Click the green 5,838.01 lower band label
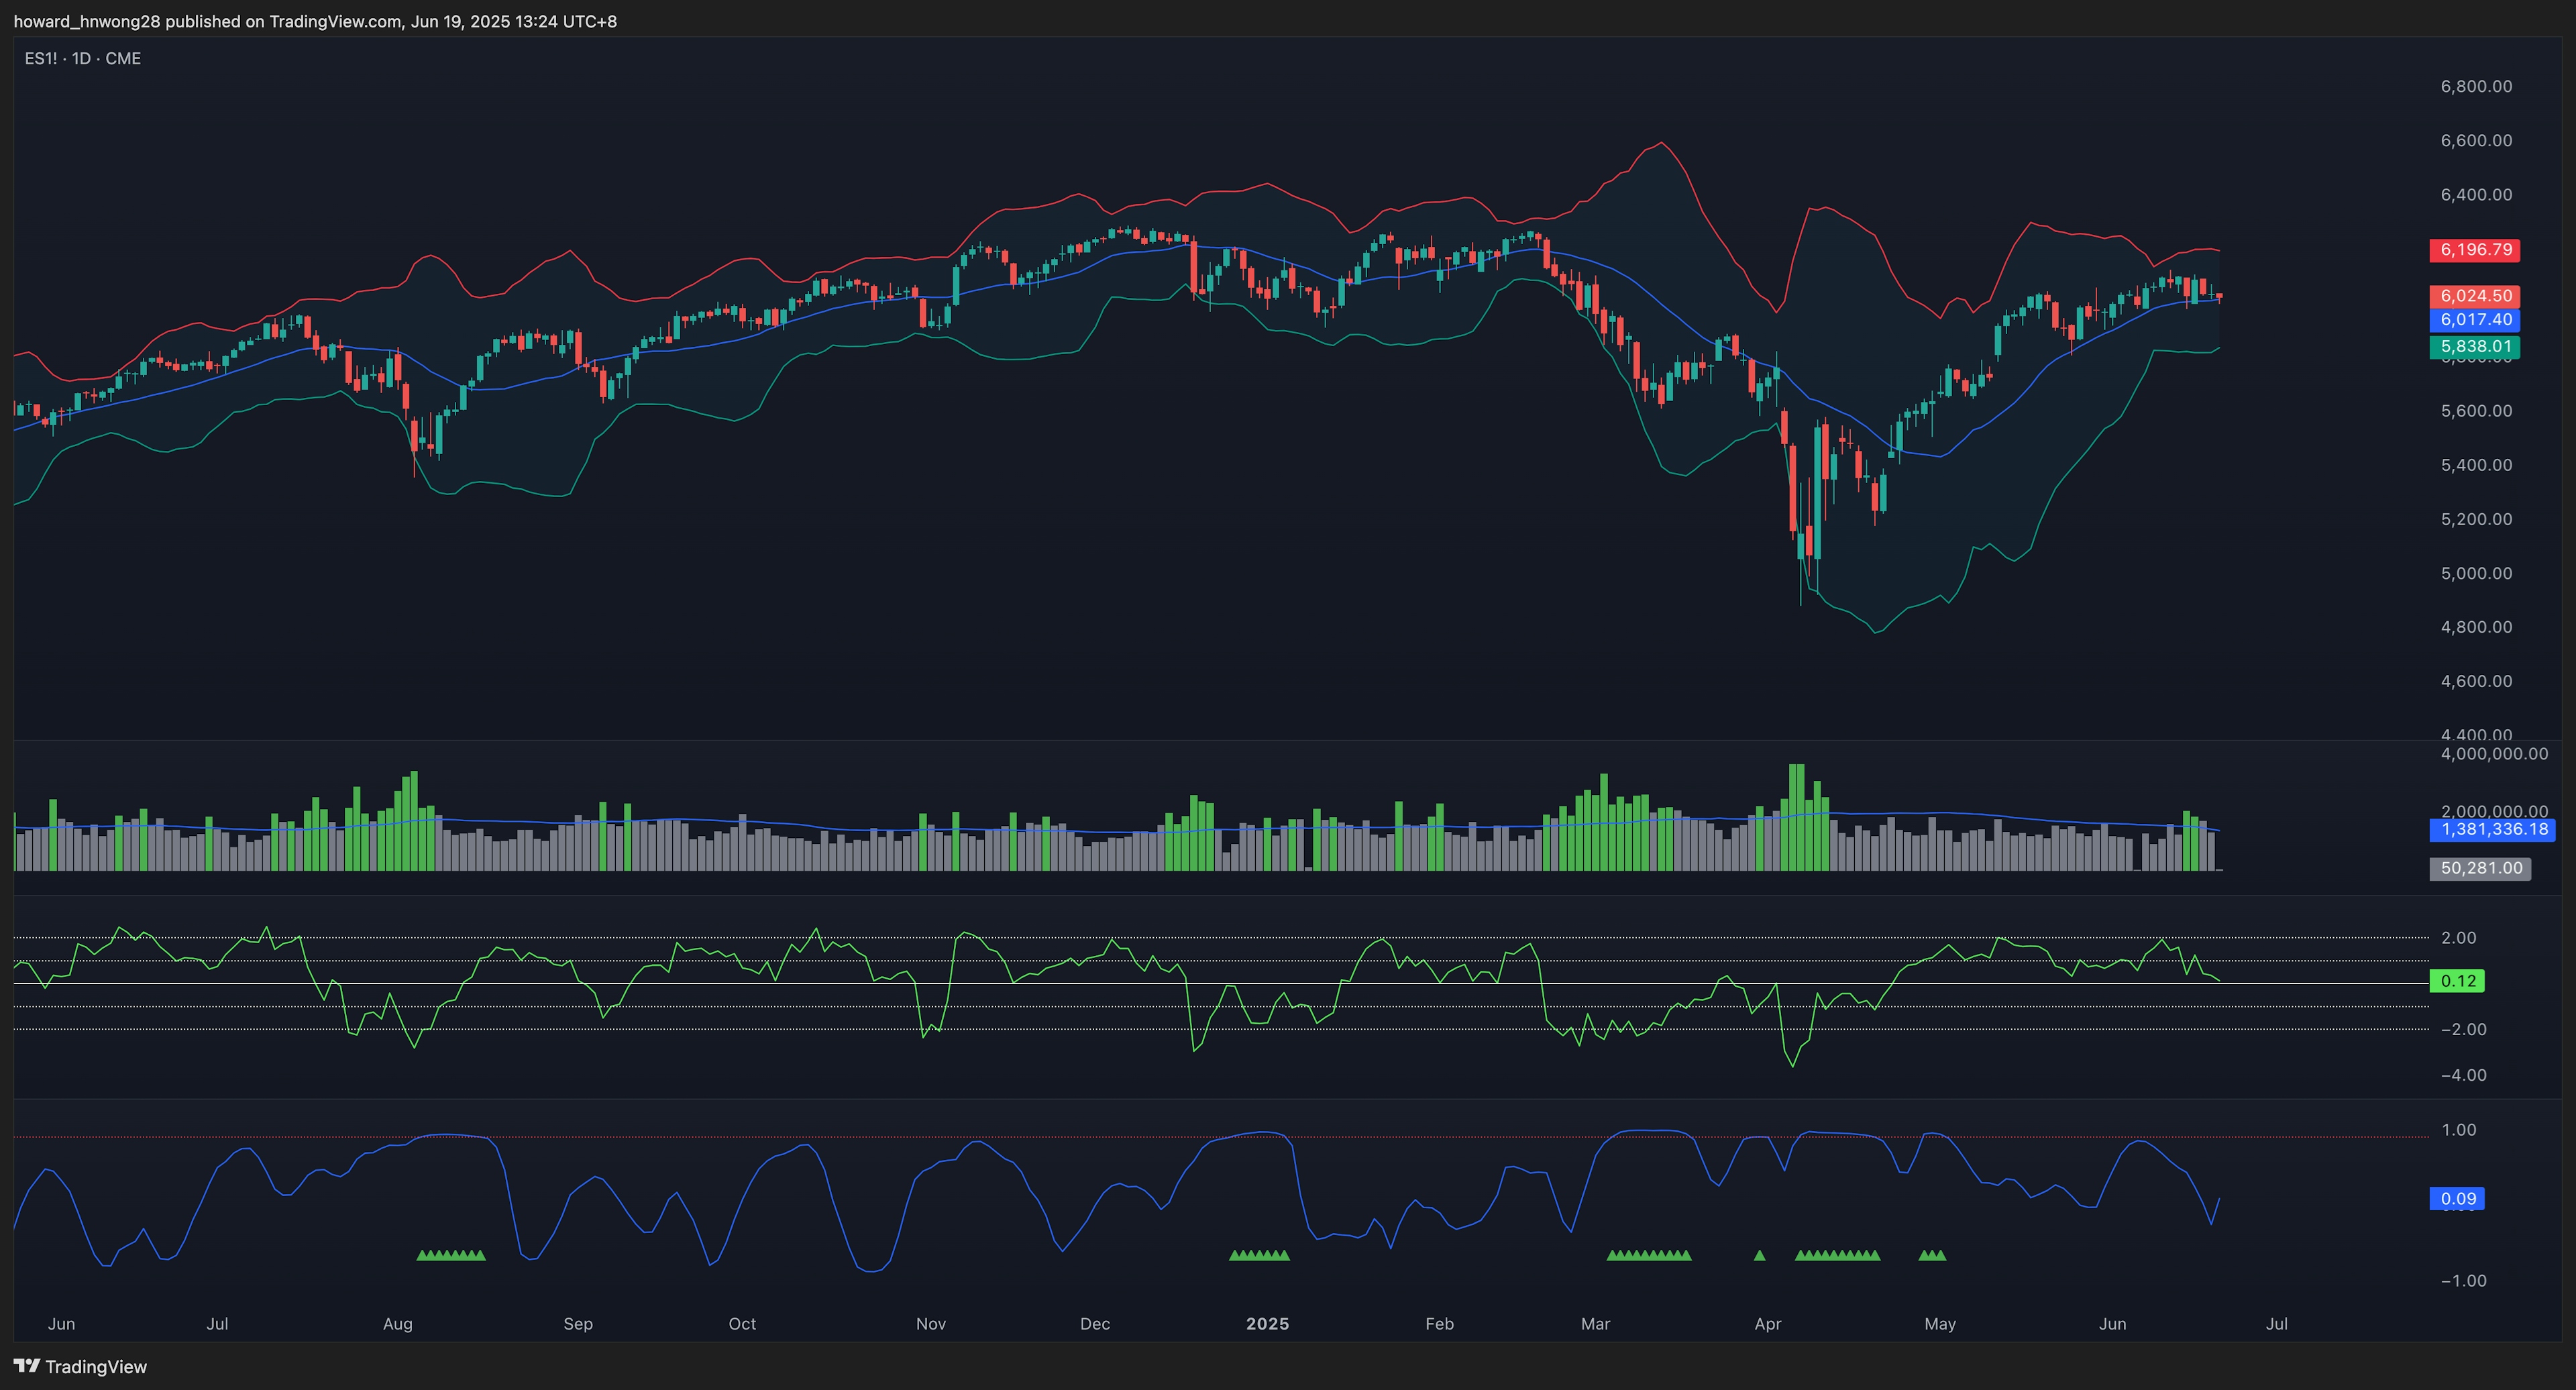This screenshot has width=2576, height=1390. coord(2474,347)
